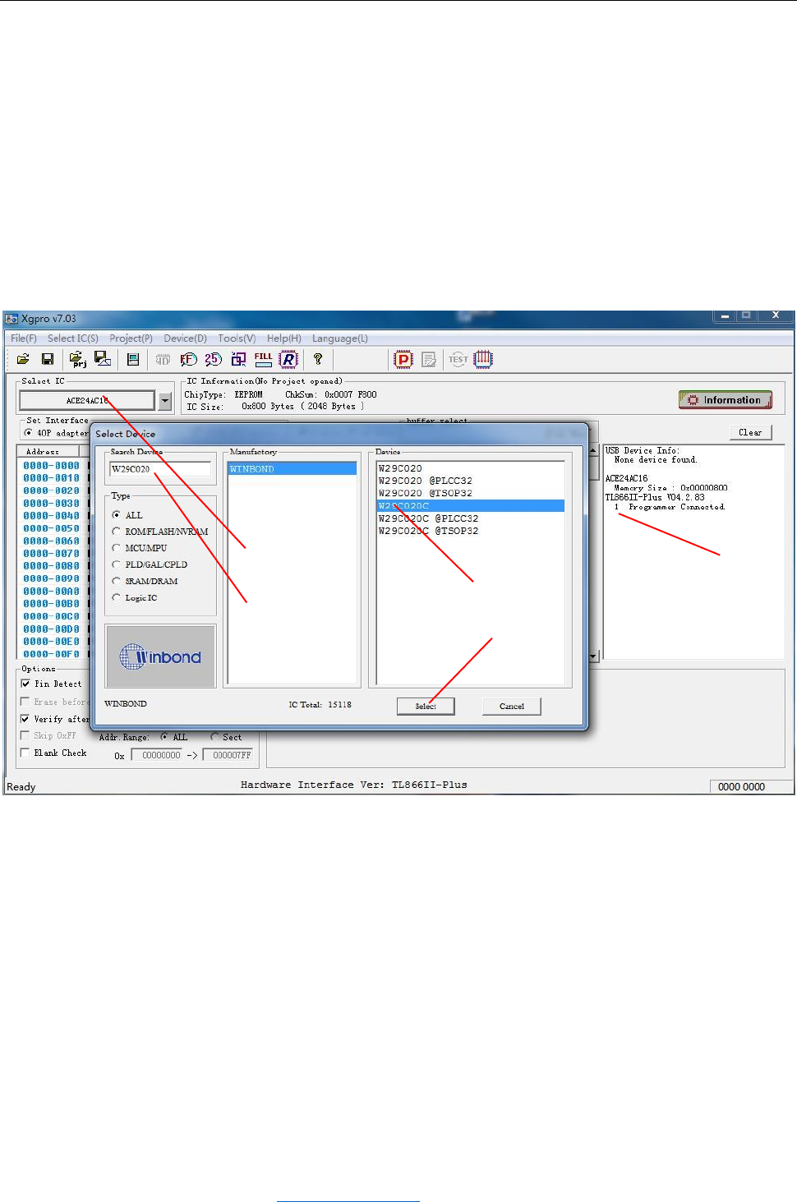Click the address range start field 00000000
Screen dimensions: 797x1202
[x=157, y=755]
